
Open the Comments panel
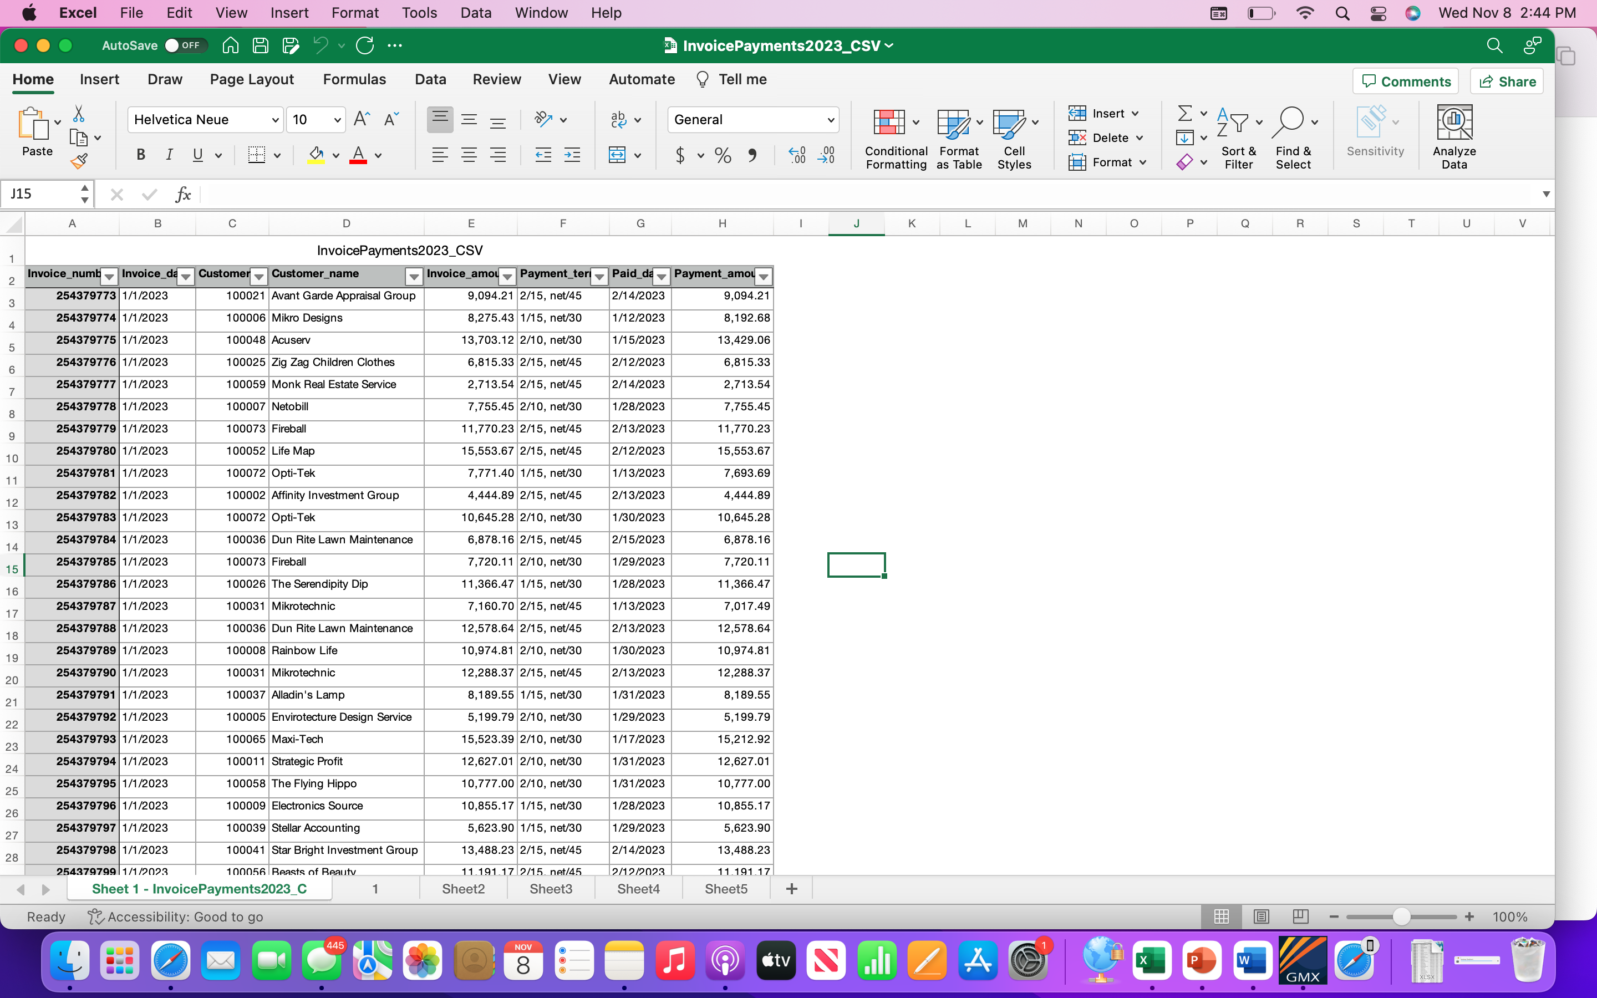click(x=1405, y=80)
